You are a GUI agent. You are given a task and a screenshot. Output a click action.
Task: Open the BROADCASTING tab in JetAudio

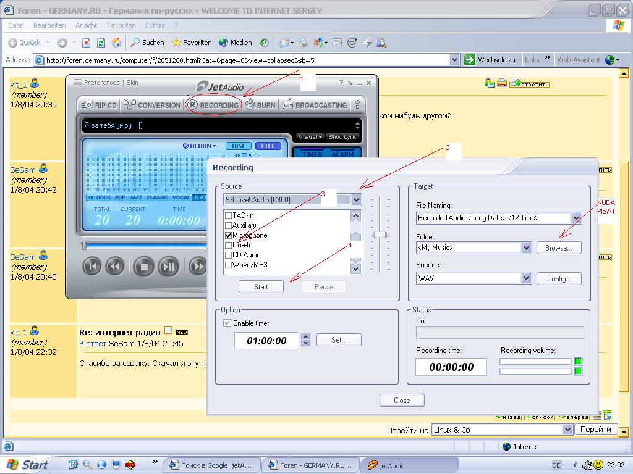pos(315,105)
